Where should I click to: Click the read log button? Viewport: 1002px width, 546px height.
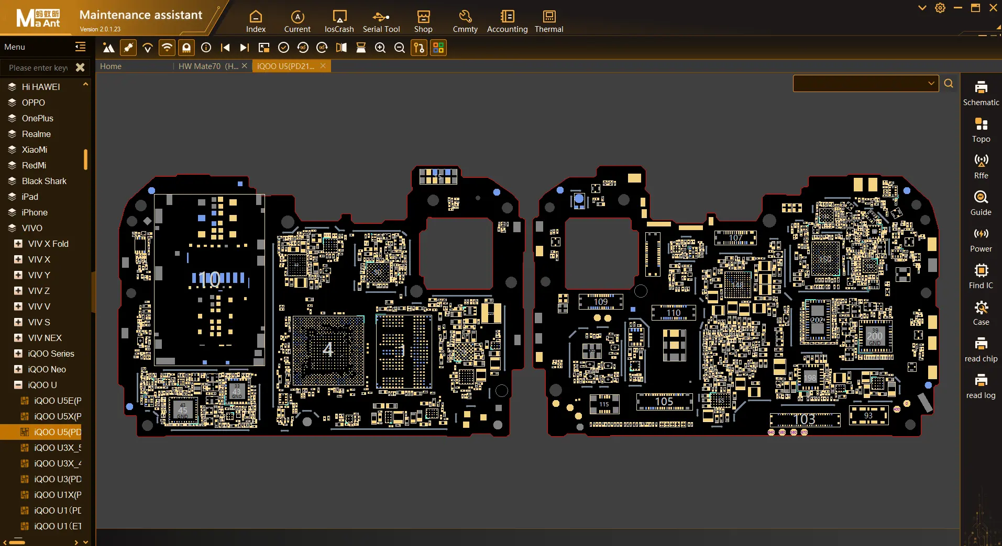(981, 386)
